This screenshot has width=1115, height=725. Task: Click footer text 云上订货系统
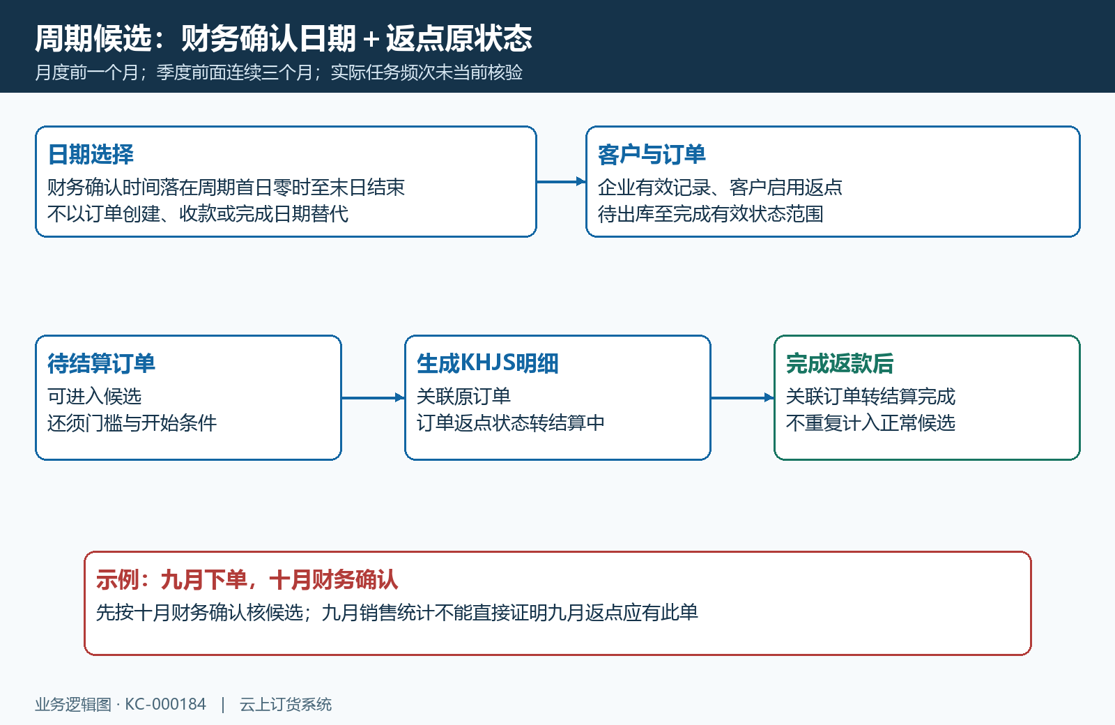point(286,704)
